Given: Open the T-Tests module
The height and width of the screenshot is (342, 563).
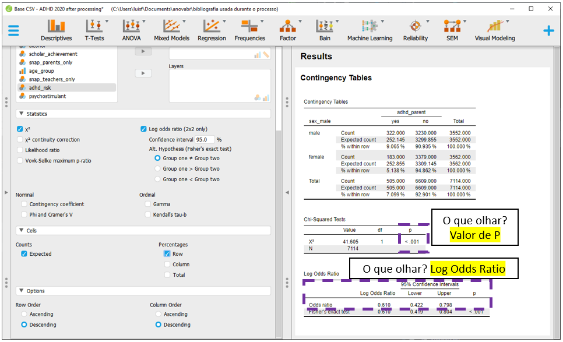Looking at the screenshot, I should point(94,30).
